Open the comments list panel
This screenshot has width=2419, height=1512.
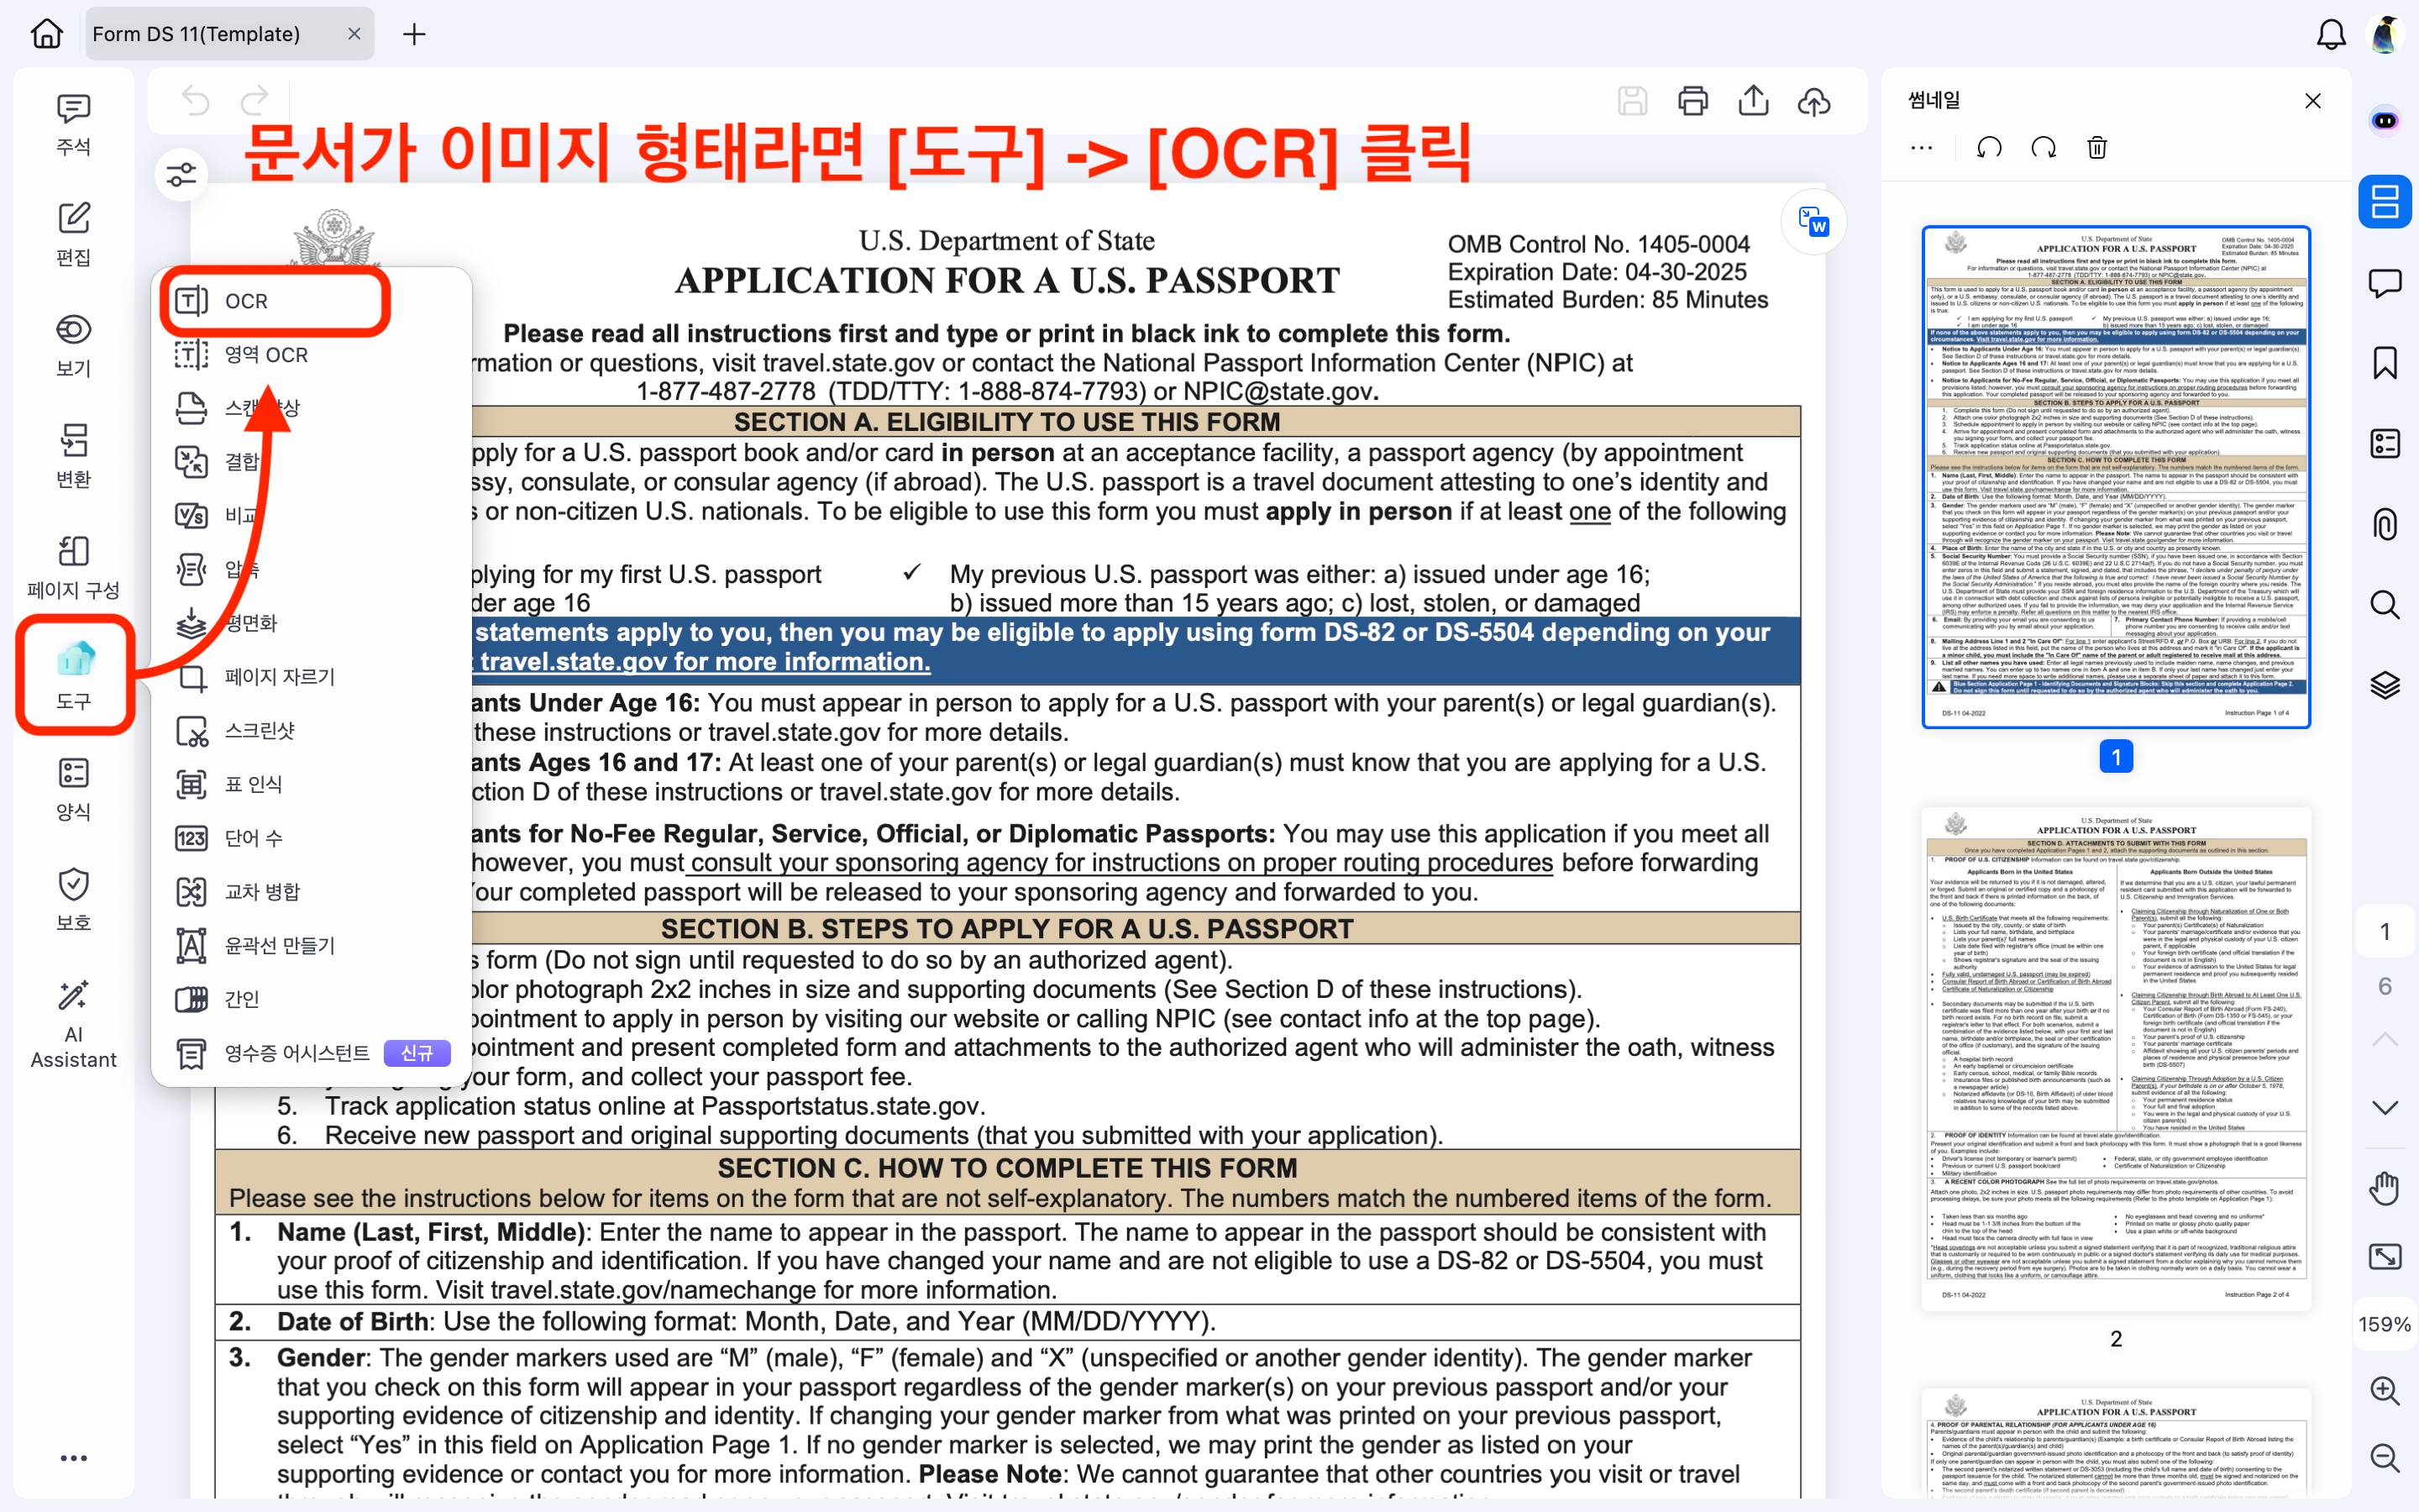[x=2385, y=283]
